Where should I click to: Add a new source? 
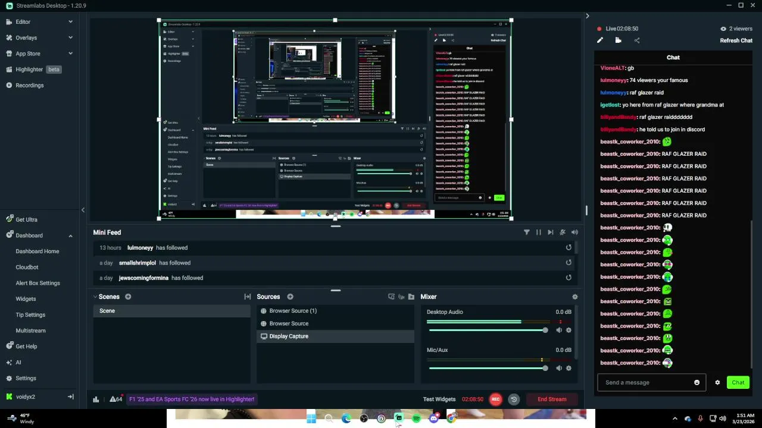coord(291,297)
